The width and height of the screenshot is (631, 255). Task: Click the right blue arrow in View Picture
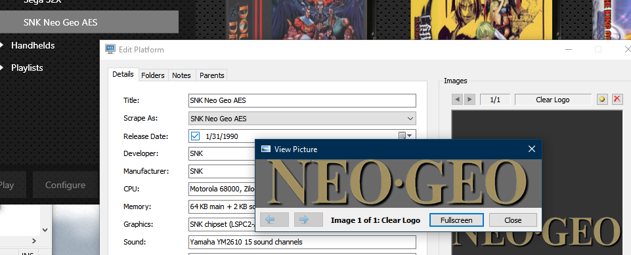click(309, 220)
